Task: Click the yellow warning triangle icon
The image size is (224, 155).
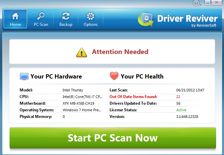Action: click(x=82, y=52)
